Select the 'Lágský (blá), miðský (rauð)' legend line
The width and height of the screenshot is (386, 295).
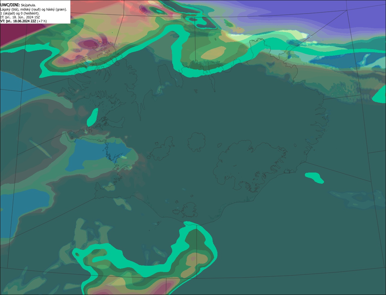tap(33, 9)
